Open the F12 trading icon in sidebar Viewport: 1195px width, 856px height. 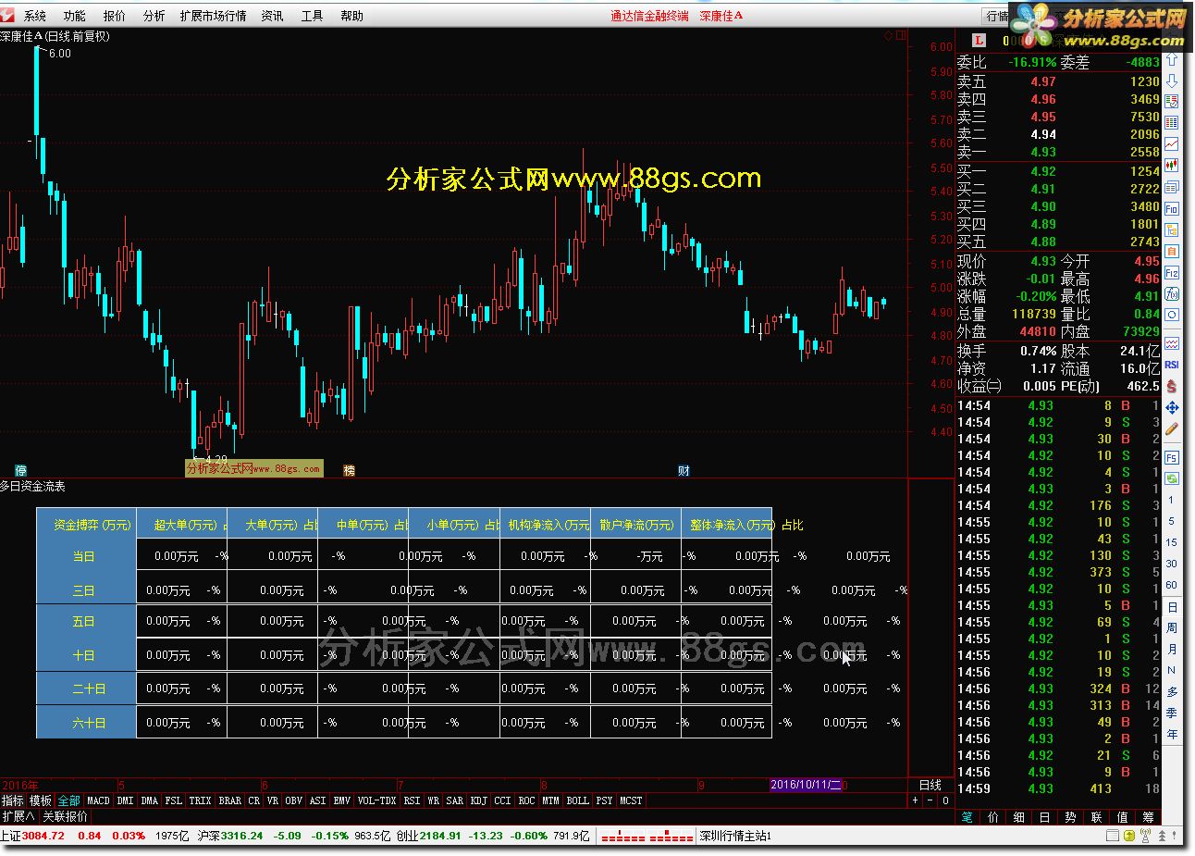pos(1172,273)
